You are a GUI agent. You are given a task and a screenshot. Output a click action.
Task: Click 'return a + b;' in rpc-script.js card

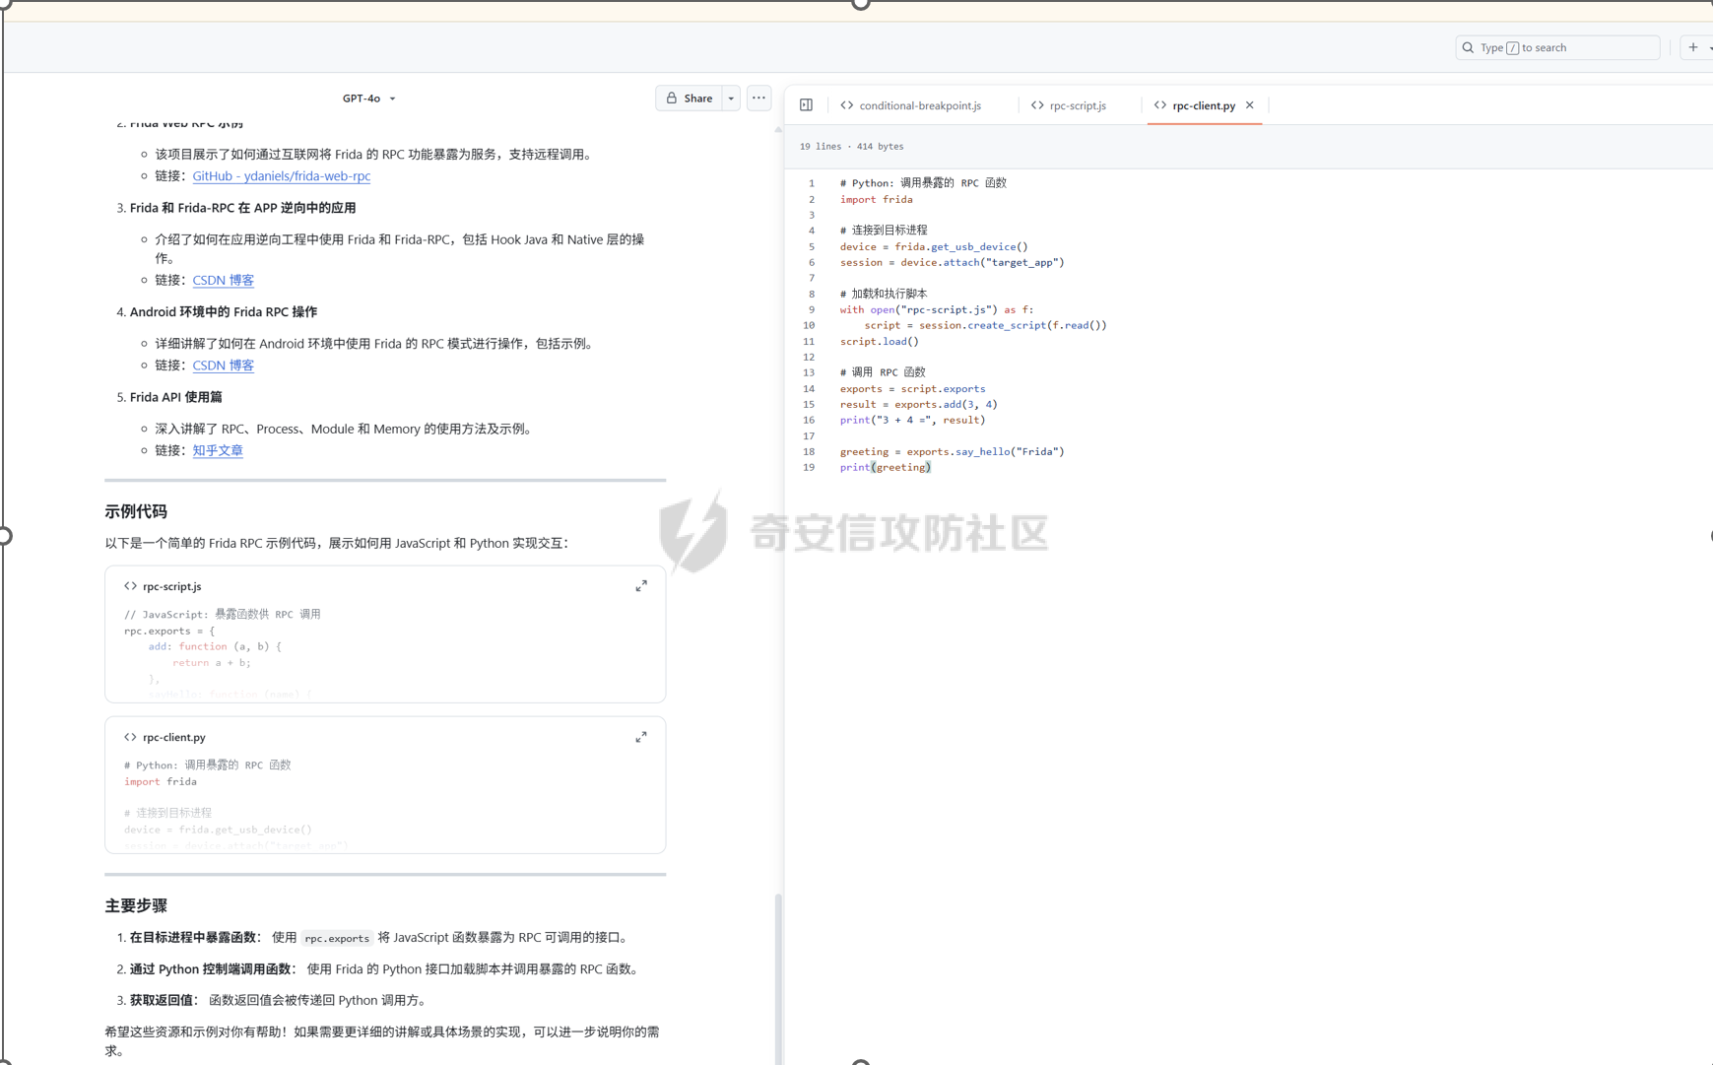click(211, 663)
